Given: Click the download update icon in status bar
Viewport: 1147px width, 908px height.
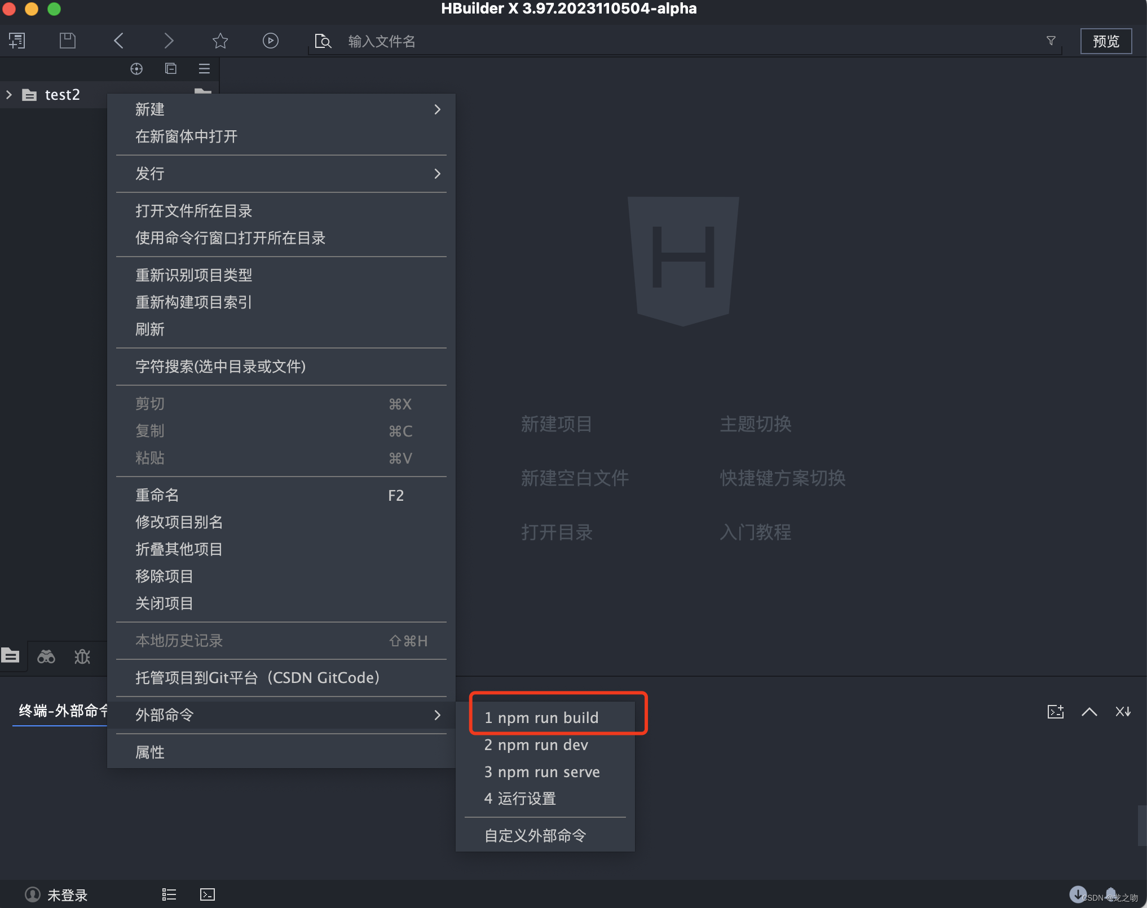Looking at the screenshot, I should [x=1078, y=894].
